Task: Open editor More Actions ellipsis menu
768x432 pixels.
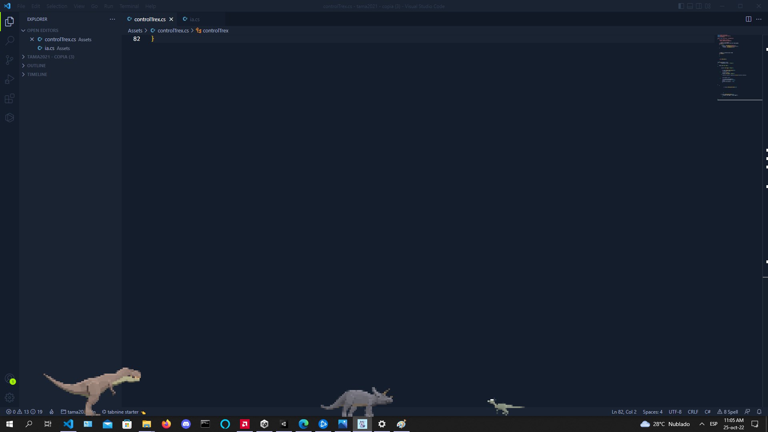Action: click(x=759, y=19)
